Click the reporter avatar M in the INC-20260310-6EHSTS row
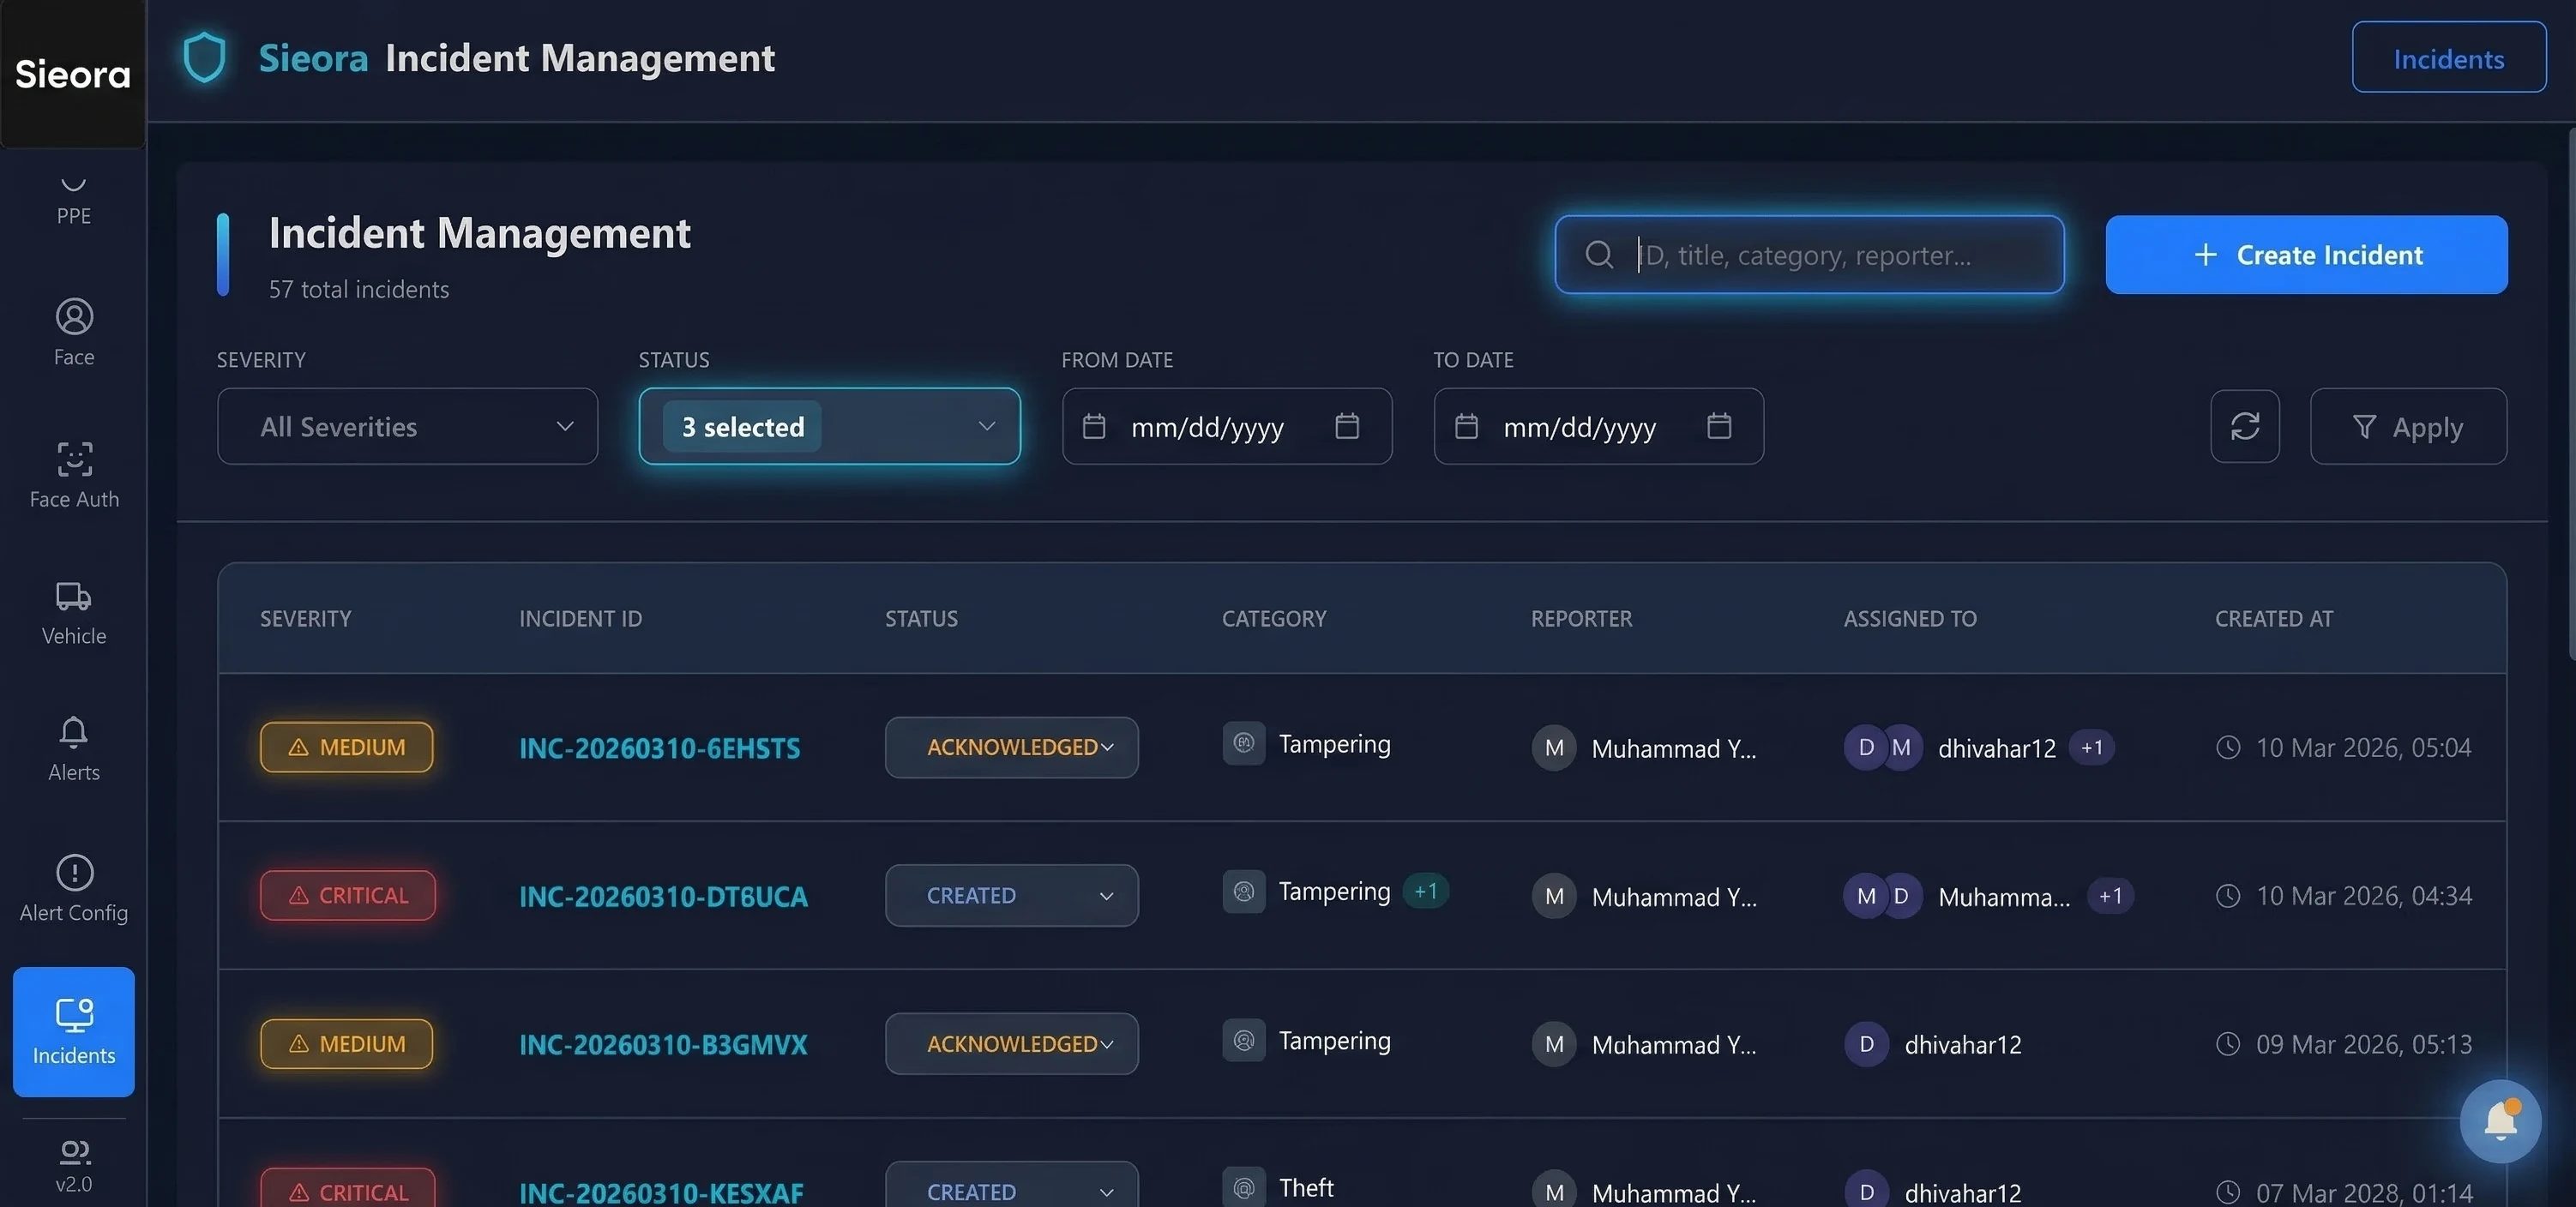 [1553, 747]
